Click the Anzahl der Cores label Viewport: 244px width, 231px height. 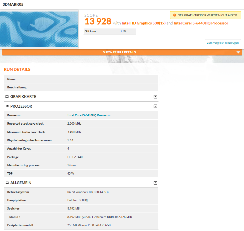tap(19, 149)
